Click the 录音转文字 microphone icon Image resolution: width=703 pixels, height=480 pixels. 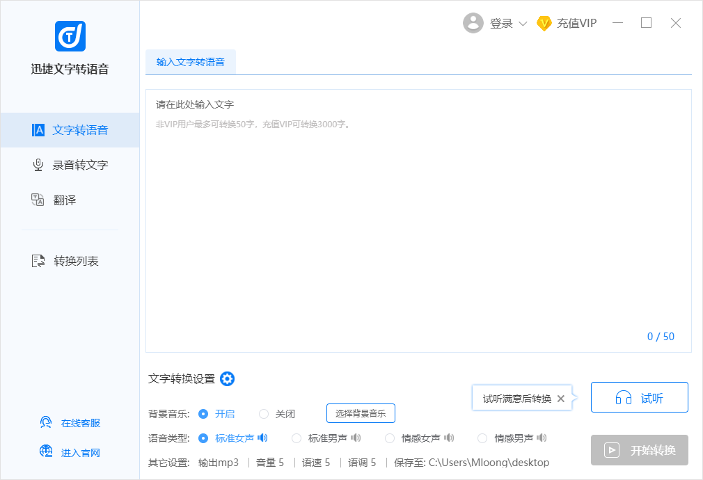38,165
